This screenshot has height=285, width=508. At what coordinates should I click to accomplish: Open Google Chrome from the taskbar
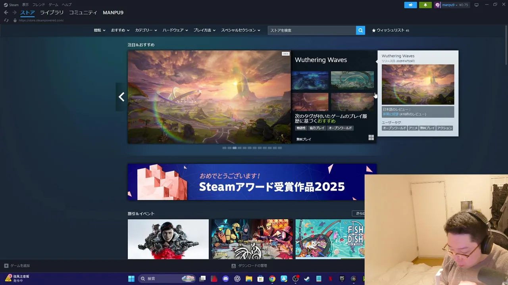pos(272,279)
